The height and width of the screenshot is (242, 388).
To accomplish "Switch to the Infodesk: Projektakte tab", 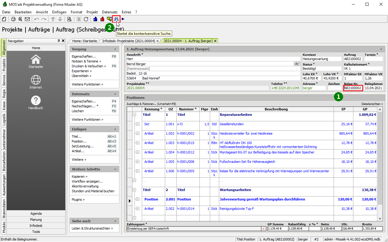I will pos(128,41).
